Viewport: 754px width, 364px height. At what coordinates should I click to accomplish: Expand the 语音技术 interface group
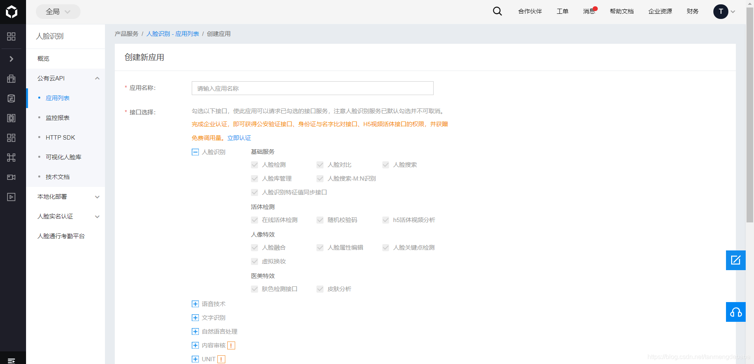click(195, 304)
